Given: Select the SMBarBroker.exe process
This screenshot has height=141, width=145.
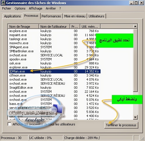Looking at the screenshot, I should (x=22, y=51).
